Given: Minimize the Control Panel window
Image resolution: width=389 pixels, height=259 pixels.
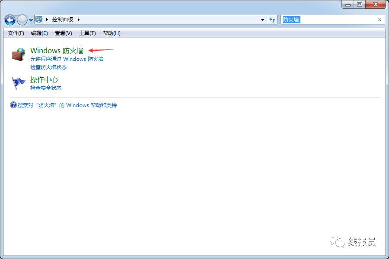Looking at the screenshot, I should click(x=348, y=4).
